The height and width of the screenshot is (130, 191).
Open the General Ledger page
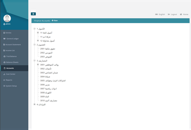pyautogui.click(x=14, y=39)
